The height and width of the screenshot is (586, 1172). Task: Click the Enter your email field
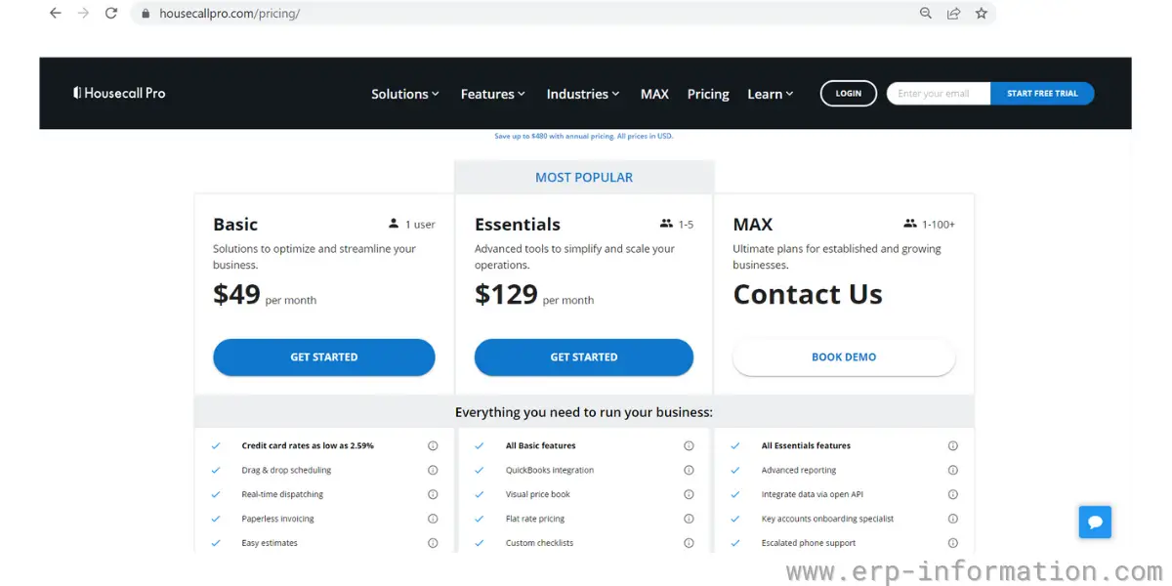click(939, 94)
